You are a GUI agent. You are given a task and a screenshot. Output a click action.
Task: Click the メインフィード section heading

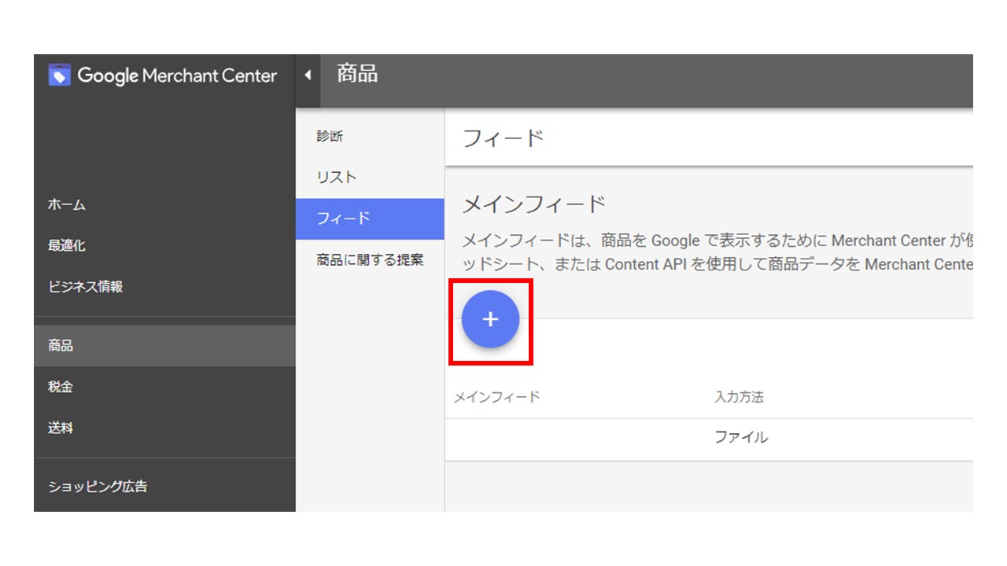tap(533, 204)
